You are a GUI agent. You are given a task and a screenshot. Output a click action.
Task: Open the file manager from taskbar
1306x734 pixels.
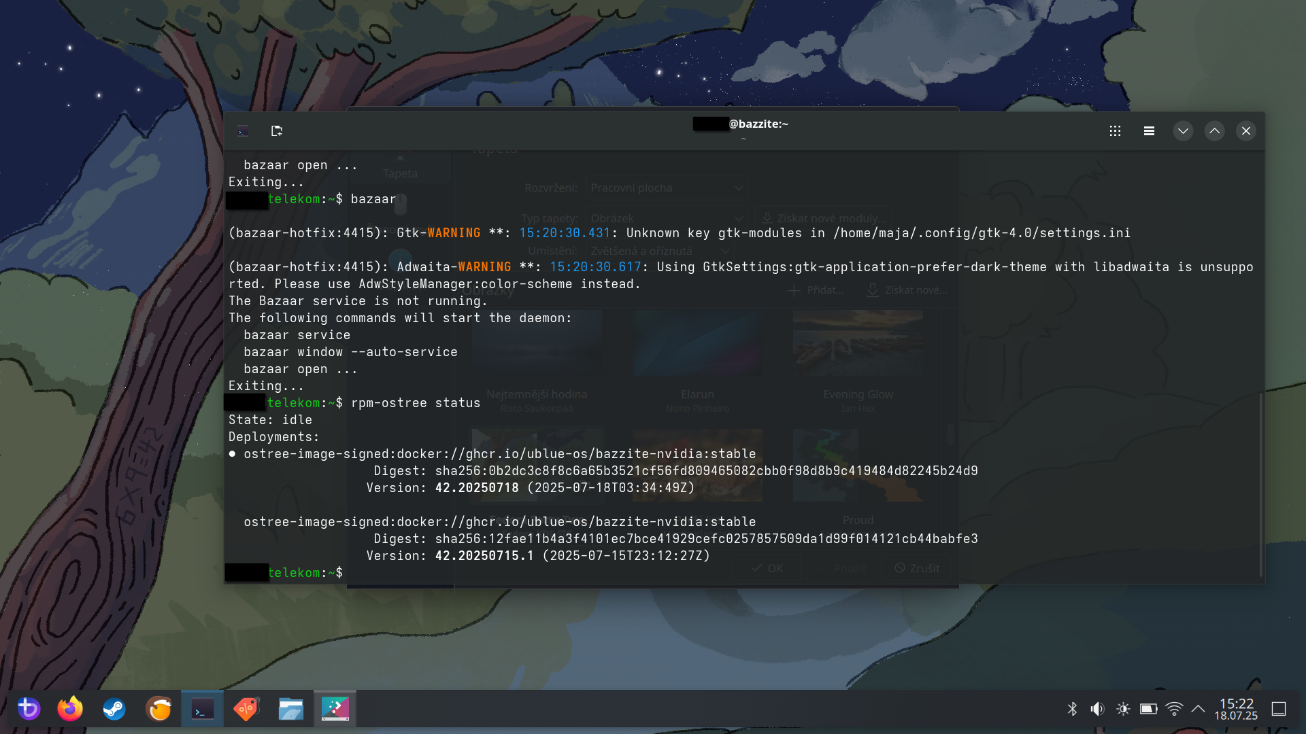coord(291,709)
